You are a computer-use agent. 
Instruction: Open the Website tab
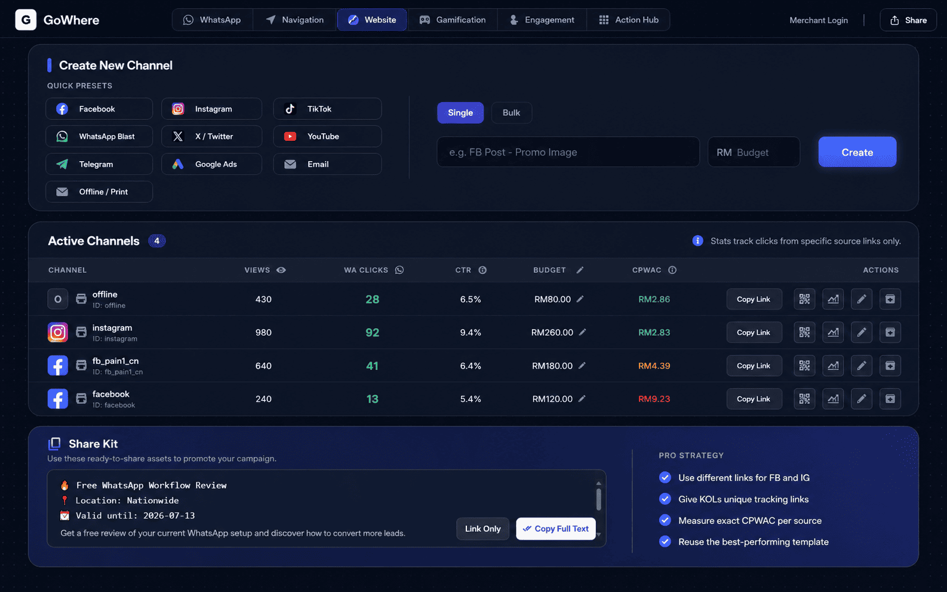tap(373, 20)
